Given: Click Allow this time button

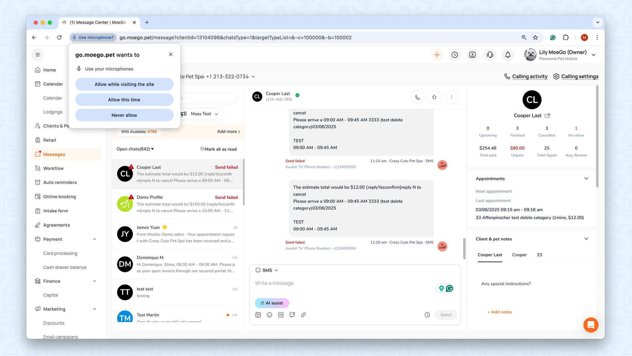Looking at the screenshot, I should point(124,100).
